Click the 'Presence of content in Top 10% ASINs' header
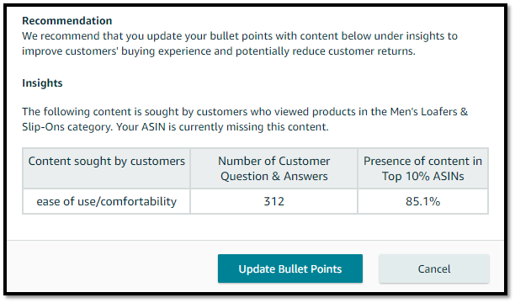This screenshot has width=515, height=303. coord(422,168)
